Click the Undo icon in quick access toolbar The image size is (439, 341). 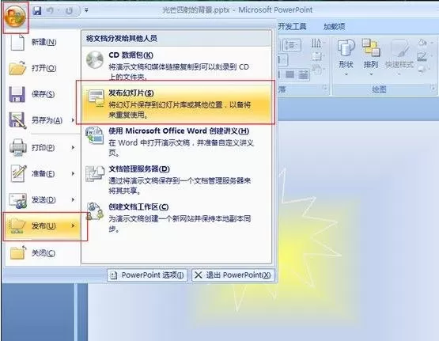click(x=51, y=10)
